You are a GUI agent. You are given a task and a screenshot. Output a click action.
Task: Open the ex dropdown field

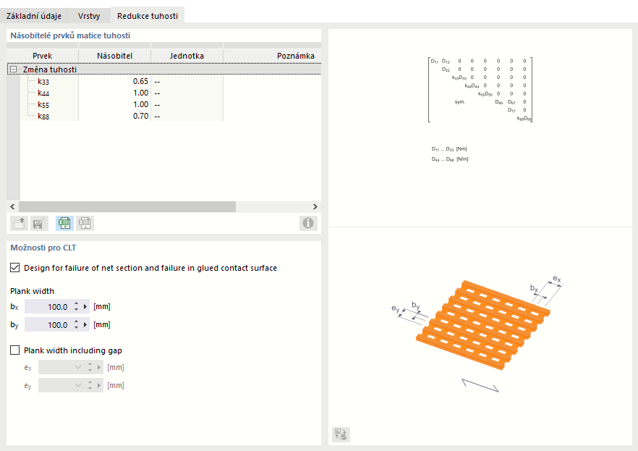pyautogui.click(x=78, y=367)
